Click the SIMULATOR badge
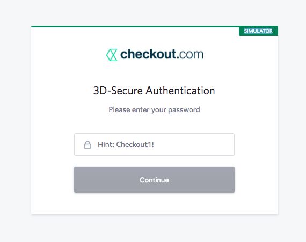 click(258, 31)
